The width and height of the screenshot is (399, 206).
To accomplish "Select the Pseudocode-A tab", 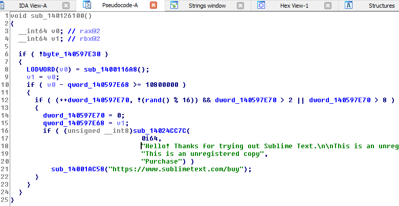I will pyautogui.click(x=120, y=5).
